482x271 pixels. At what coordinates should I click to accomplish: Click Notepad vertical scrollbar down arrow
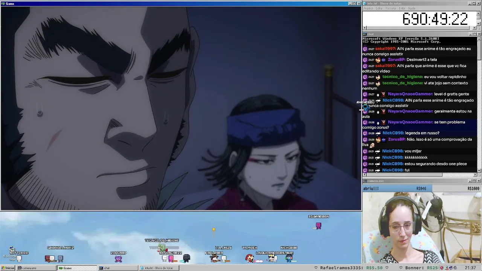(x=479, y=24)
